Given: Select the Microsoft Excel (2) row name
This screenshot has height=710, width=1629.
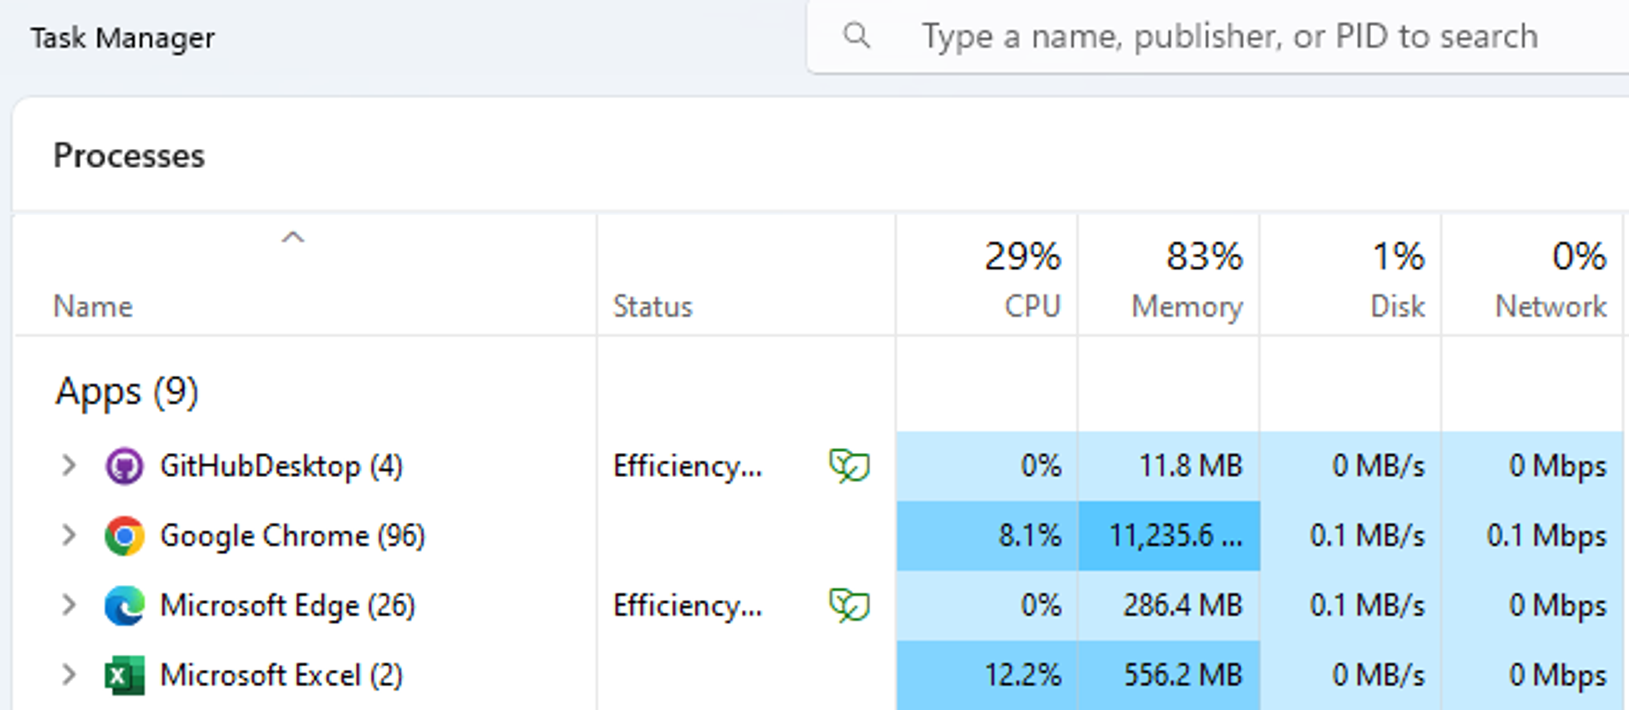Looking at the screenshot, I should pyautogui.click(x=282, y=675).
